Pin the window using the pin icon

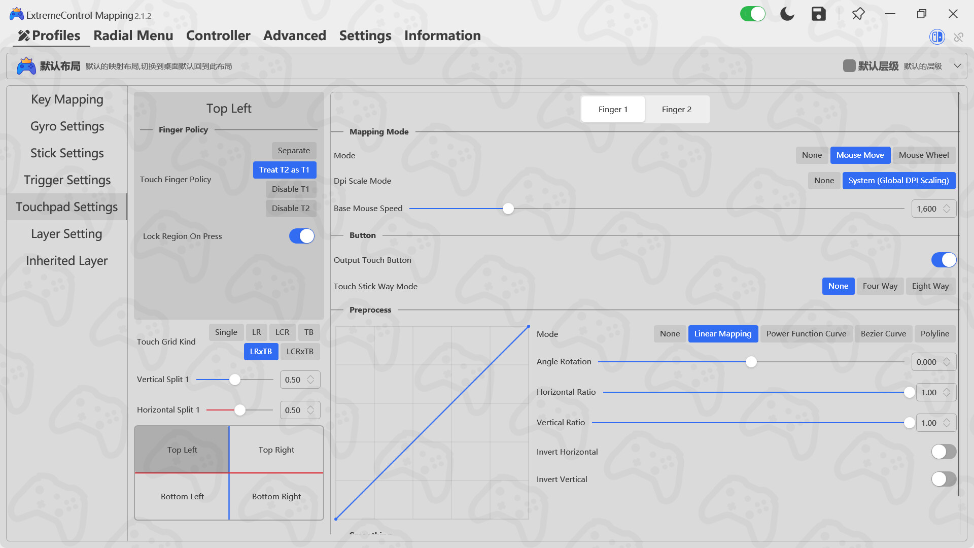click(858, 14)
